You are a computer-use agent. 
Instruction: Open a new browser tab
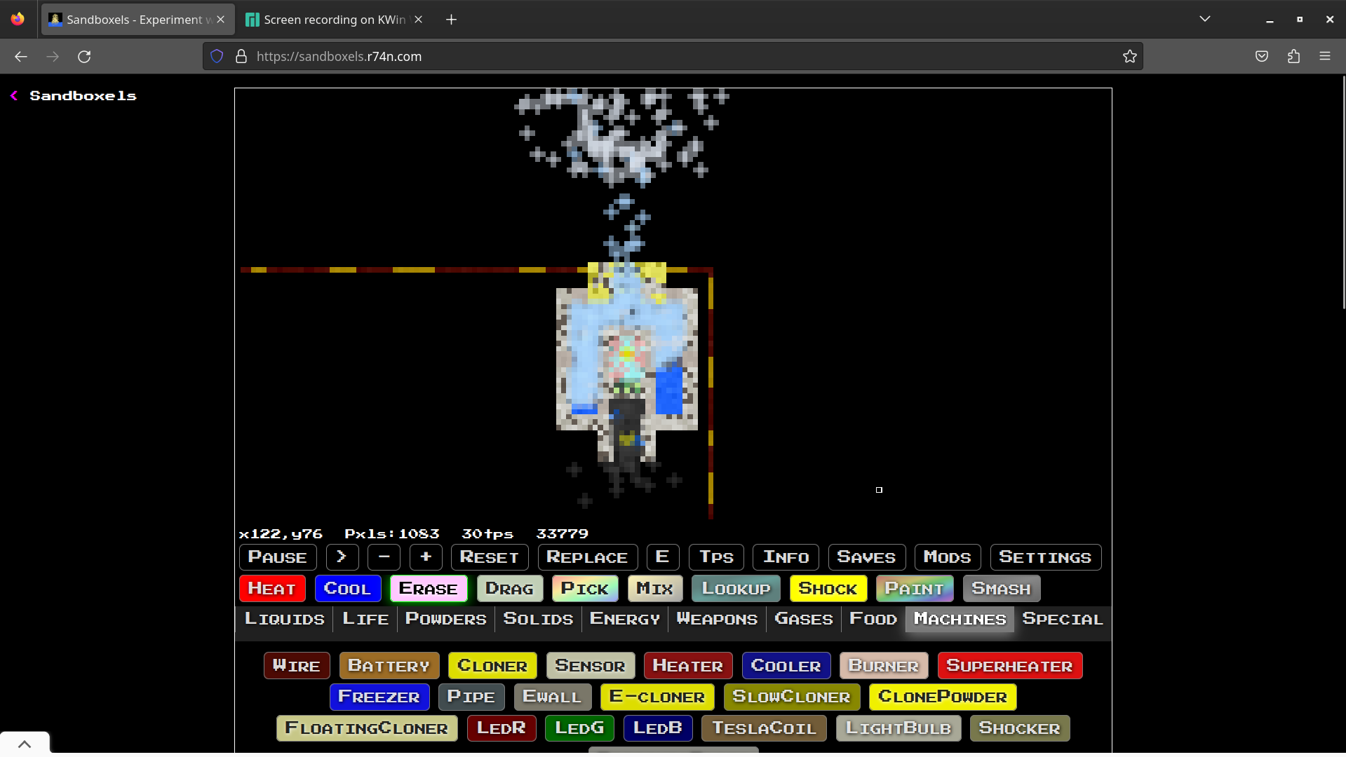pos(451,20)
